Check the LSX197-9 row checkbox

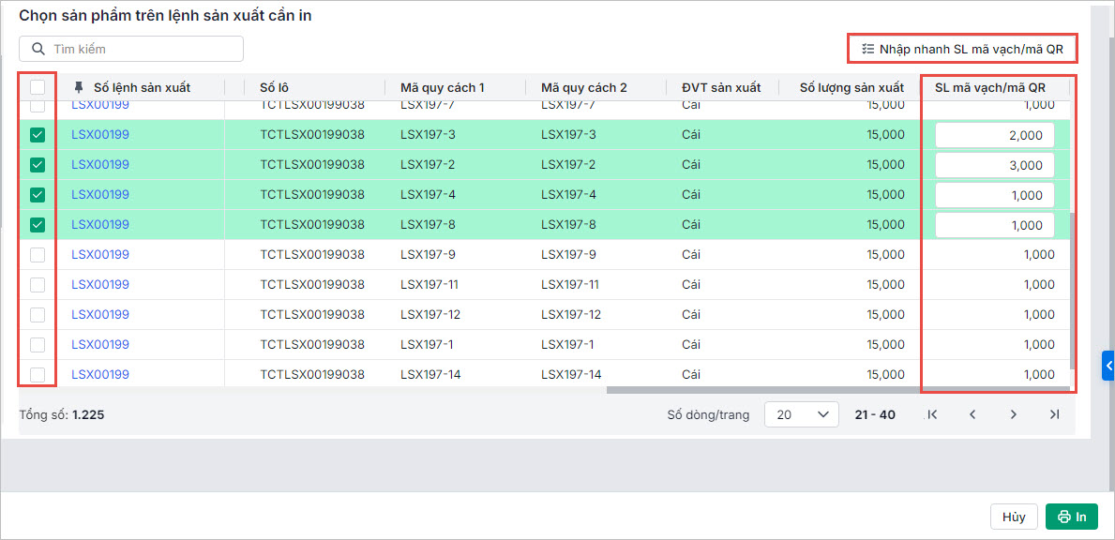(38, 254)
